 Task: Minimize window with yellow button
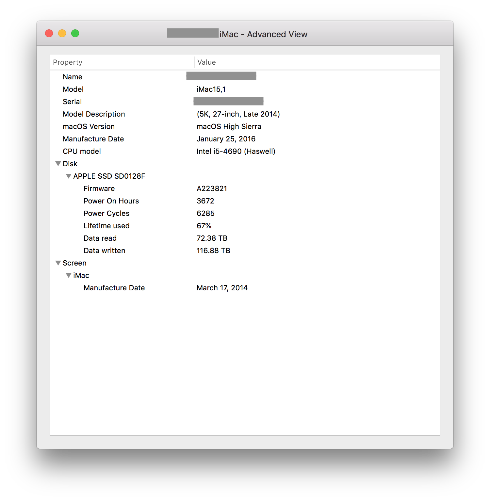click(x=62, y=33)
